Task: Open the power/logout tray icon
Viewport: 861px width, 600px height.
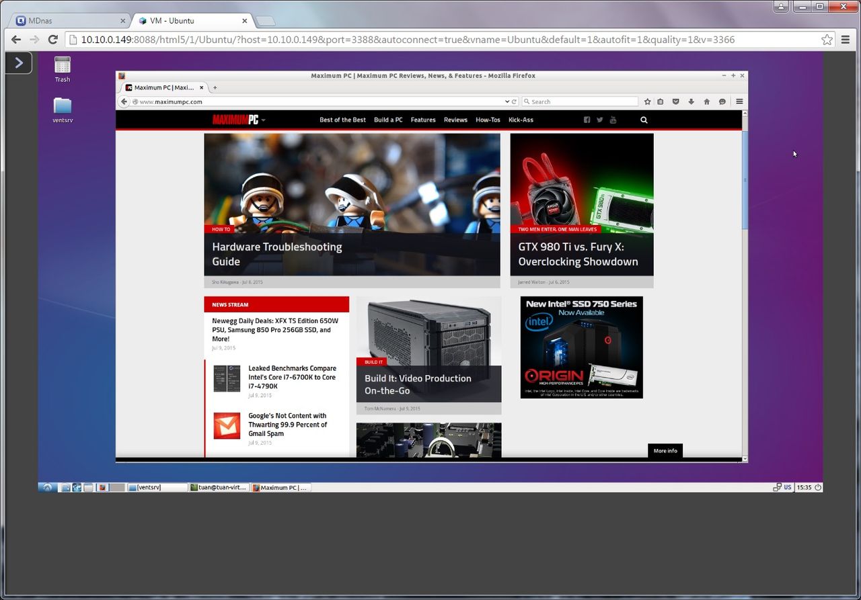Action: point(818,488)
